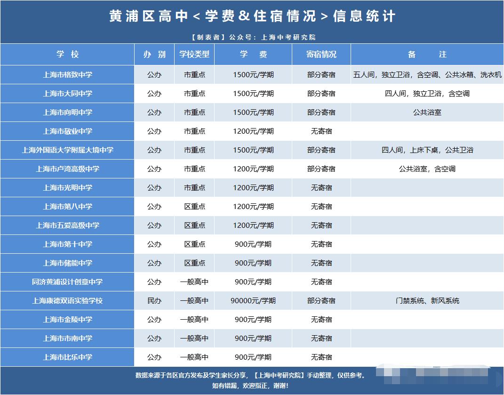The width and height of the screenshot is (504, 395).
Task: Click the 同济黄浦设计创意中学 cell
Action: (x=67, y=282)
